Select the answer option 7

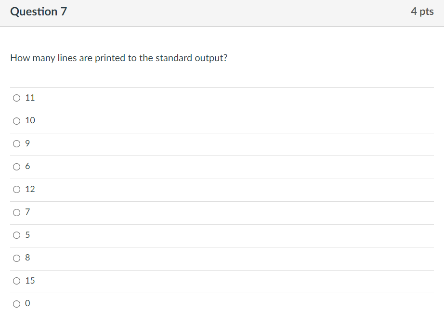click(x=16, y=212)
